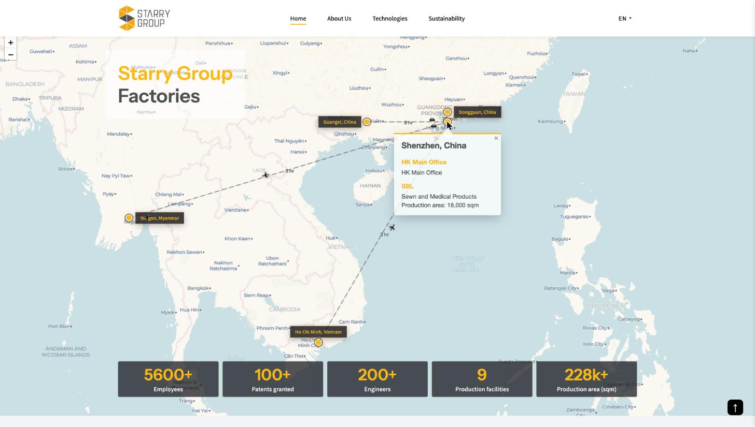Click the Dongguan, China label
The height and width of the screenshot is (427, 755).
coord(478,112)
